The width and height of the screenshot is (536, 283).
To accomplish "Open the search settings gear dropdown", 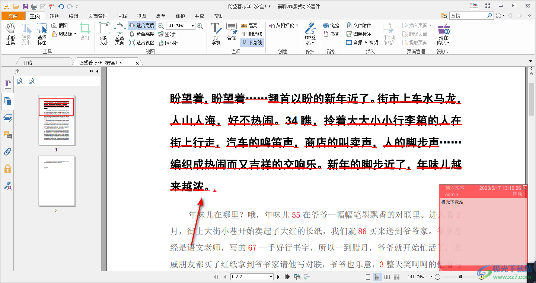I will [x=500, y=16].
